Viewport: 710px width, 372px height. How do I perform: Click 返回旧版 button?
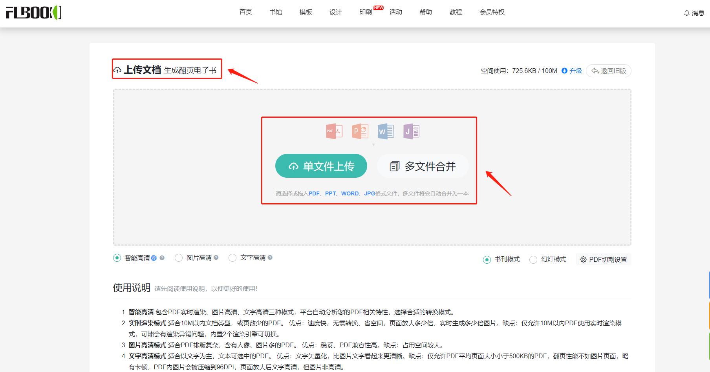pyautogui.click(x=609, y=71)
